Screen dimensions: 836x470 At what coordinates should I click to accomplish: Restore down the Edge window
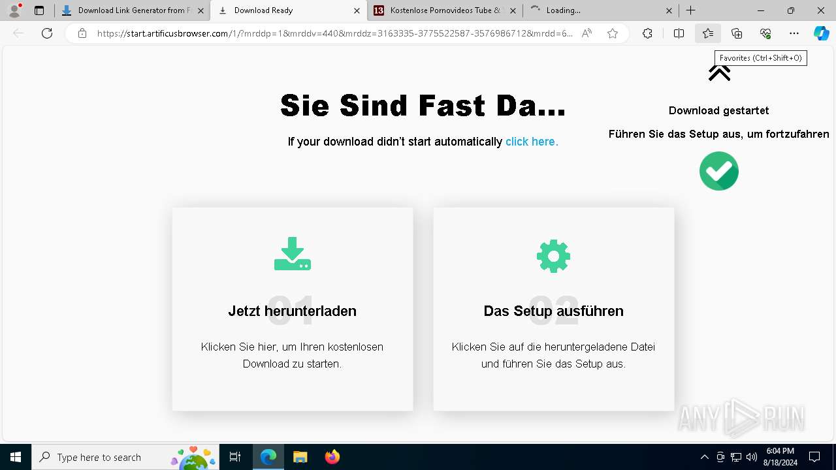pos(791,10)
